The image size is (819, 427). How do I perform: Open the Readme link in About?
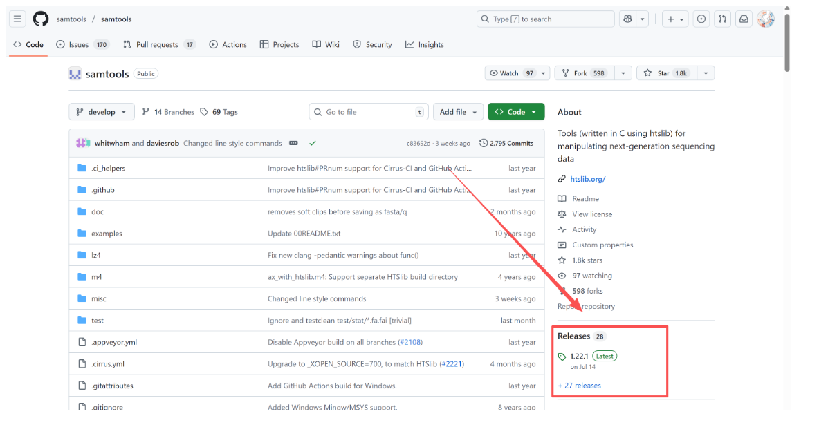(585, 199)
